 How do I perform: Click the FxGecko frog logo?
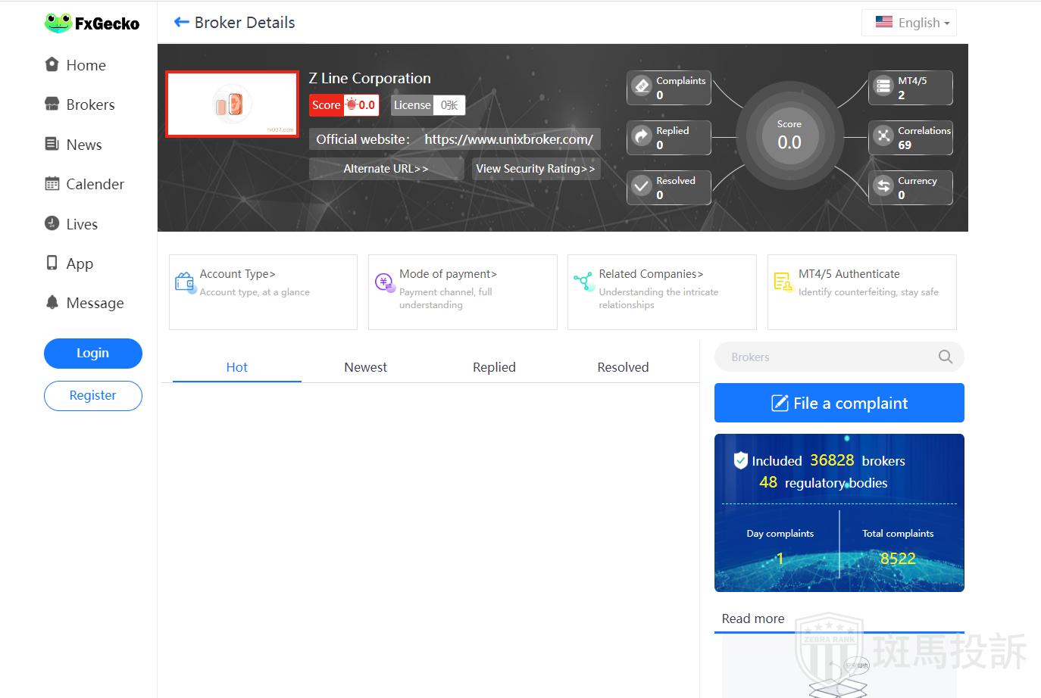tap(58, 23)
